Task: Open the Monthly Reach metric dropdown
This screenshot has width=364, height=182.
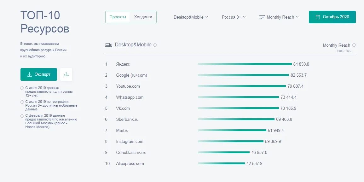Action: [x=279, y=17]
